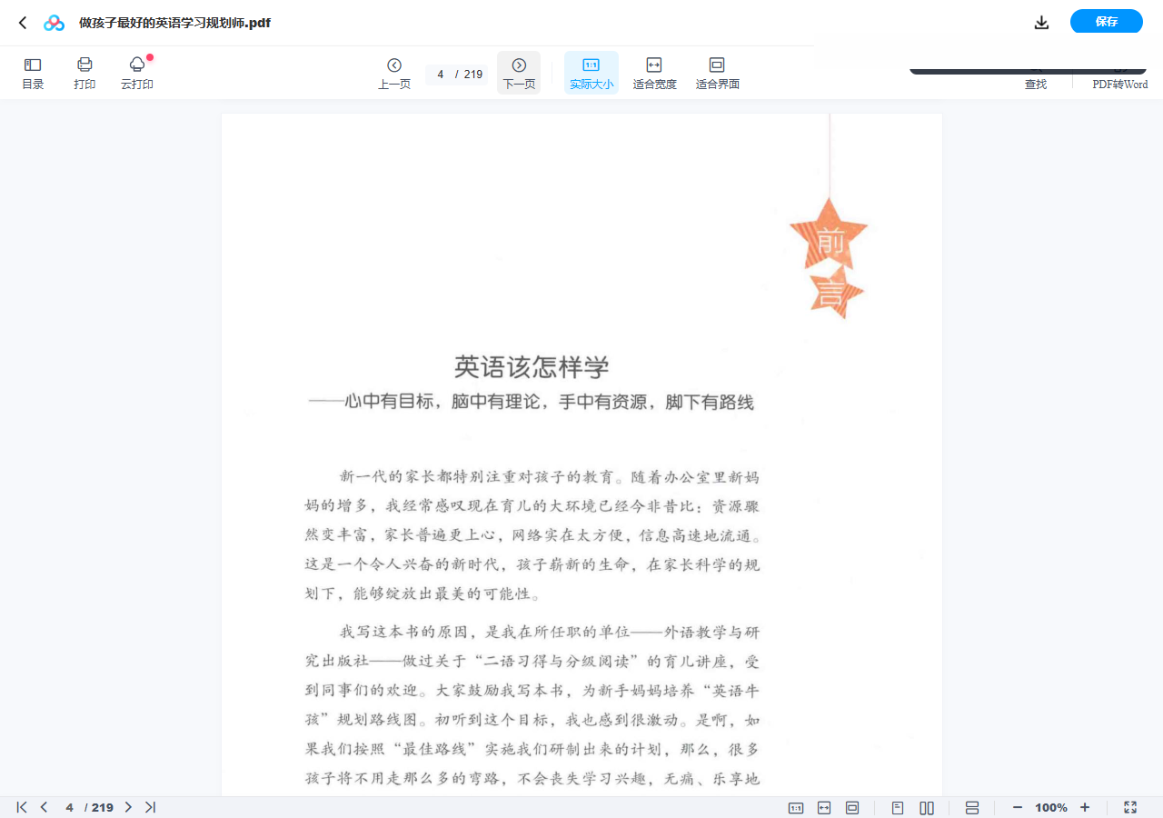Viewport: 1163px width, 818px height.
Task: Convert document using PDF转Word
Action: coord(1120,84)
